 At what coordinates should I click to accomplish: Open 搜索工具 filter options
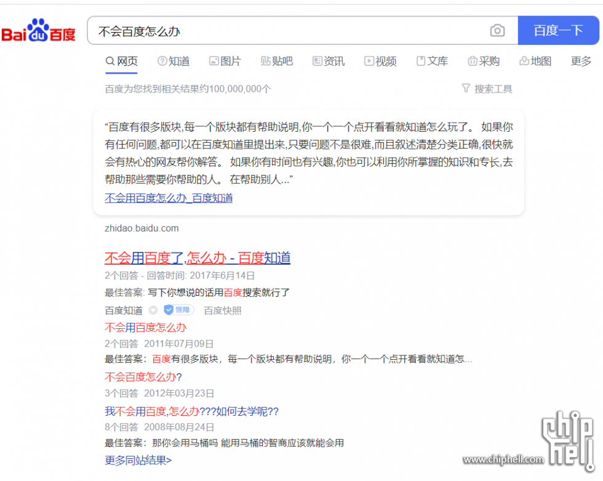487,89
